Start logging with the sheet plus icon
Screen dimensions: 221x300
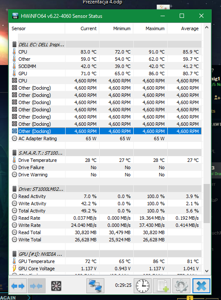tap(162, 286)
